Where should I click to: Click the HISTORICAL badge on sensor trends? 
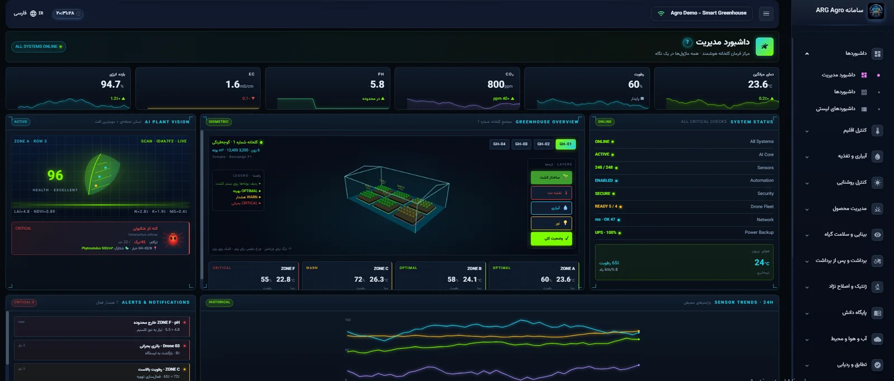[219, 302]
